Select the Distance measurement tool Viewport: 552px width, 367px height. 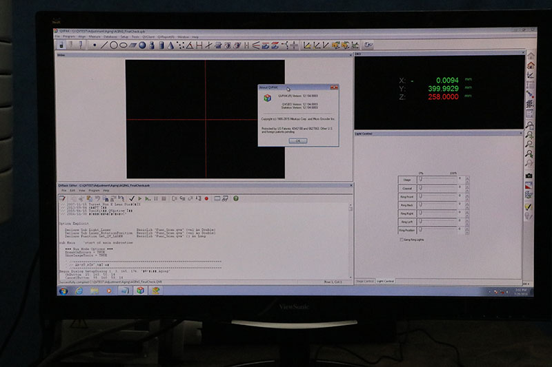[x=199, y=45]
